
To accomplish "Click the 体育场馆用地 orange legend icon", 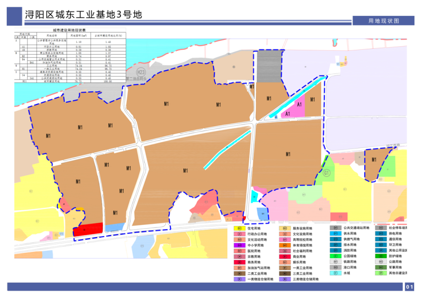I will coord(284,245).
